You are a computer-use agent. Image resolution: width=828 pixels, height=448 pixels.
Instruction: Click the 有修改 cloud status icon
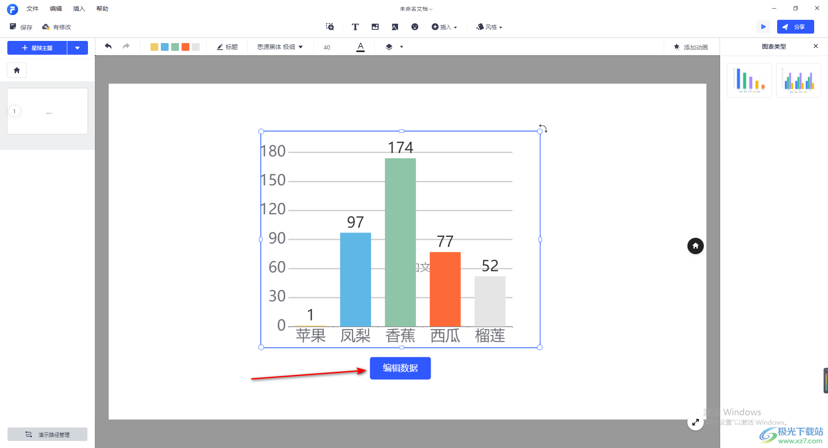(46, 27)
